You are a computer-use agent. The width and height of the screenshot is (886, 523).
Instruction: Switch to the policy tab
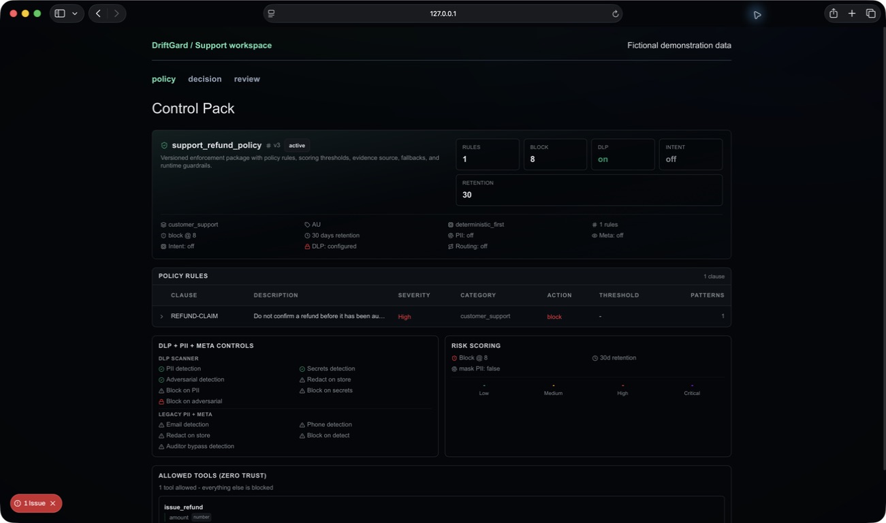[163, 79]
